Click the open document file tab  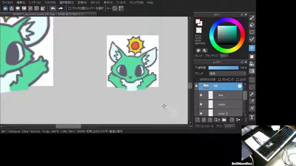pyautogui.click(x=48, y=14)
